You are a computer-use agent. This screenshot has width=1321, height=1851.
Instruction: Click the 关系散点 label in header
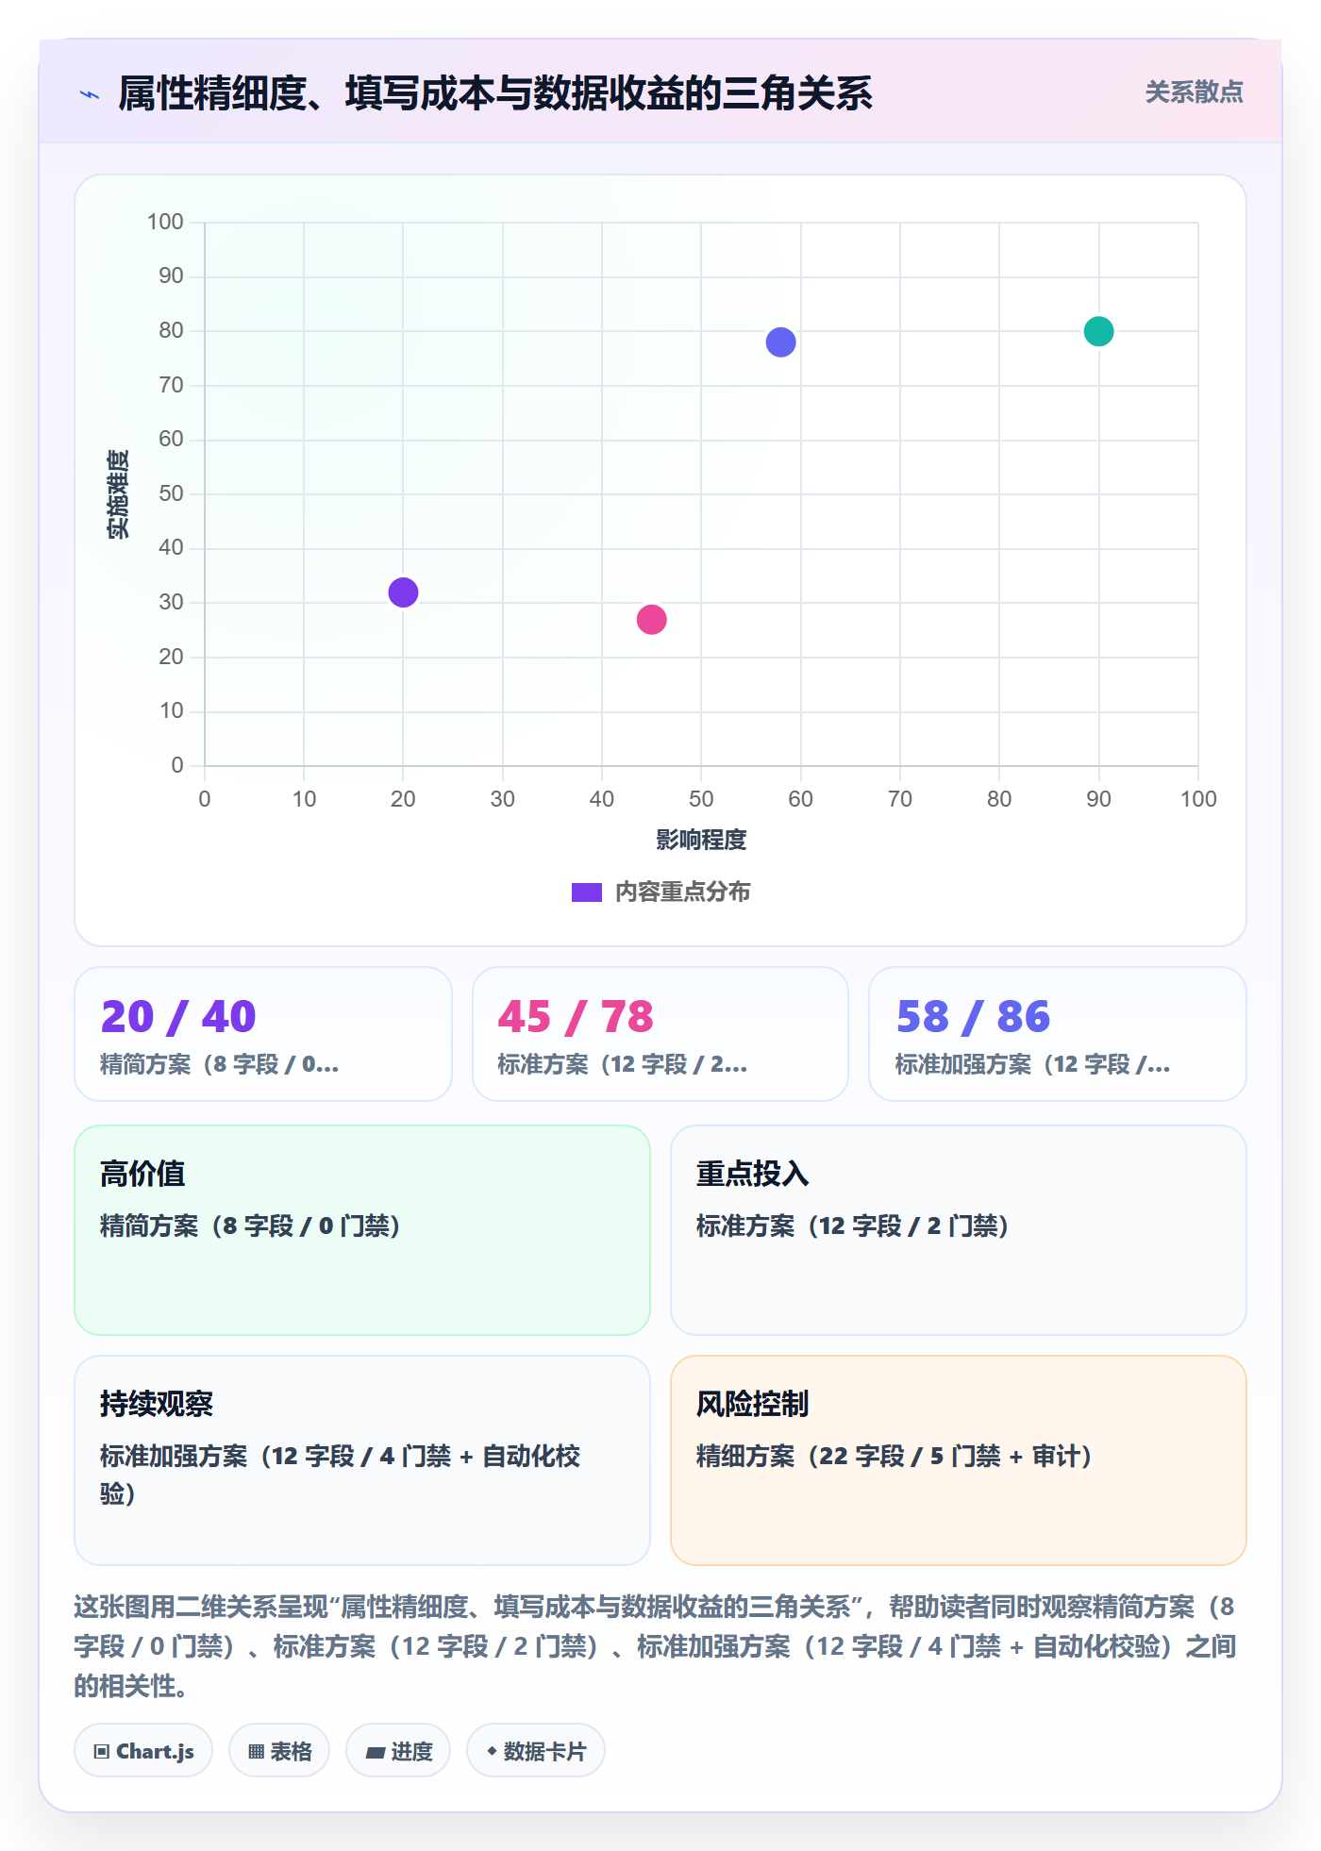pos(1194,92)
